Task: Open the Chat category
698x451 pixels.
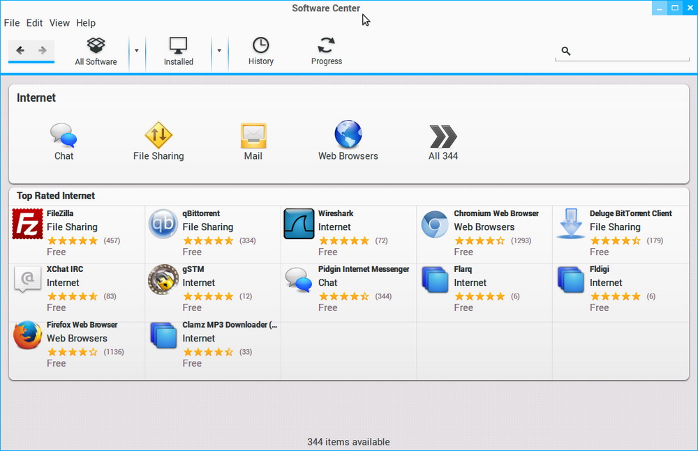Action: pyautogui.click(x=64, y=142)
